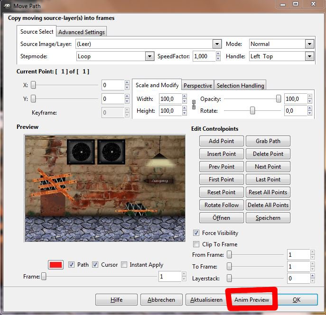Click the Grab Path button
This screenshot has width=326, height=315.
pos(268,141)
